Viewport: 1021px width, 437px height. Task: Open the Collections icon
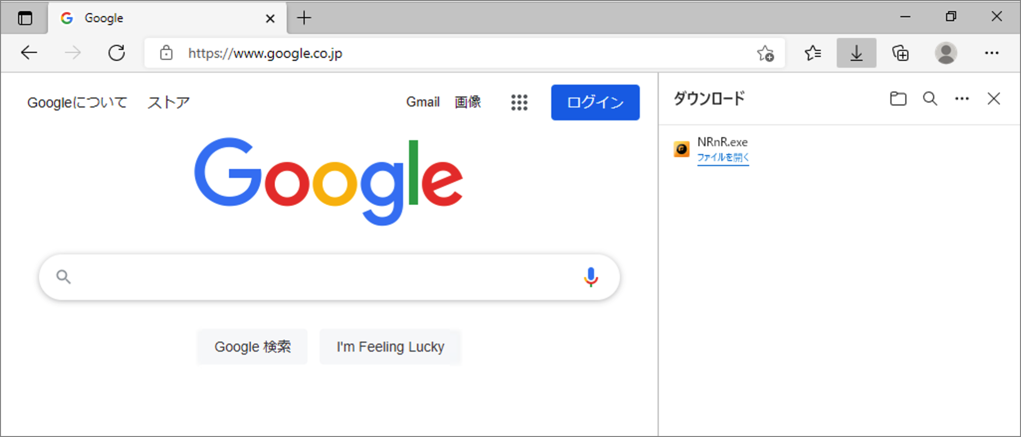click(900, 53)
